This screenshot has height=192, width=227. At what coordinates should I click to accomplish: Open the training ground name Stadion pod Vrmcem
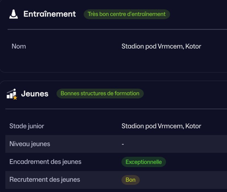tap(161, 46)
